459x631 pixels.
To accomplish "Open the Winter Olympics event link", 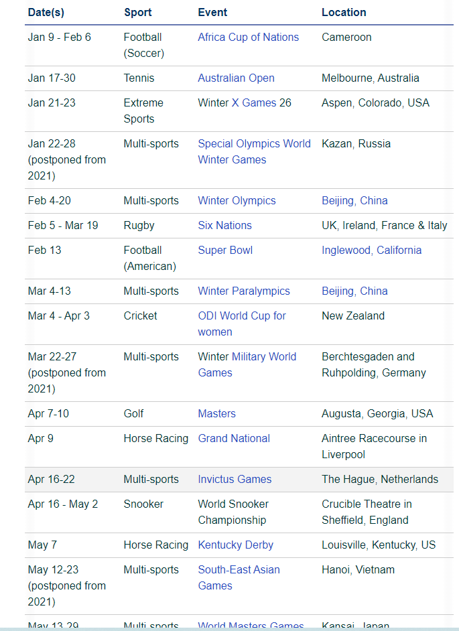I will click(x=237, y=201).
